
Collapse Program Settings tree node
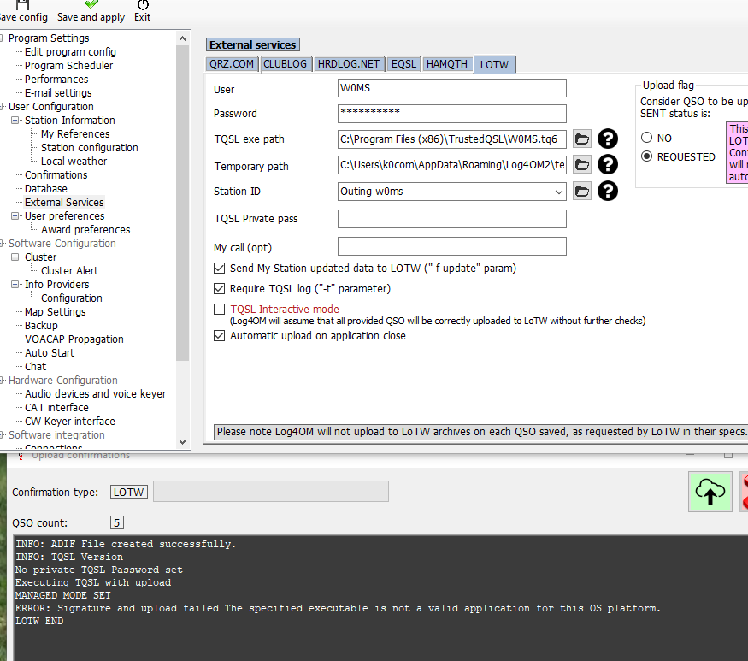[2, 38]
